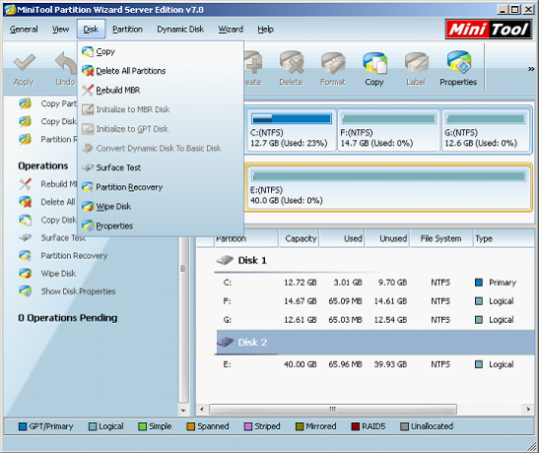This screenshot has width=539, height=453.
Task: Sort by File System column header
Action: point(441,238)
